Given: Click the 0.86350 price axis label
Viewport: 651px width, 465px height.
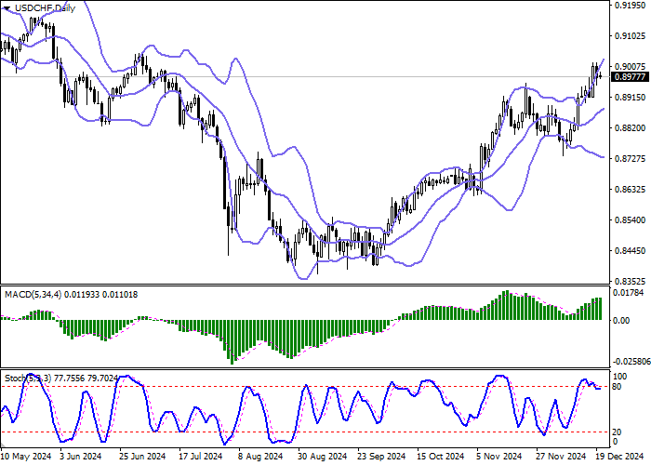Looking at the screenshot, I should coord(629,189).
